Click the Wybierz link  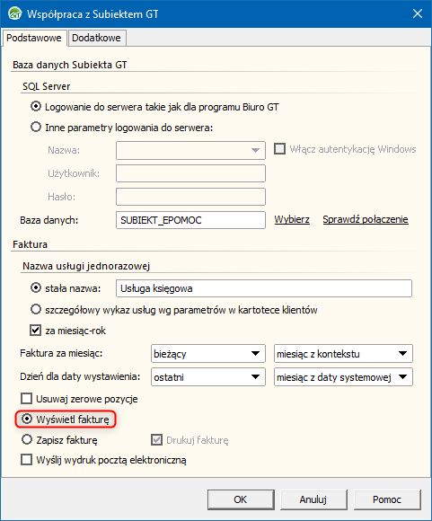(x=292, y=220)
